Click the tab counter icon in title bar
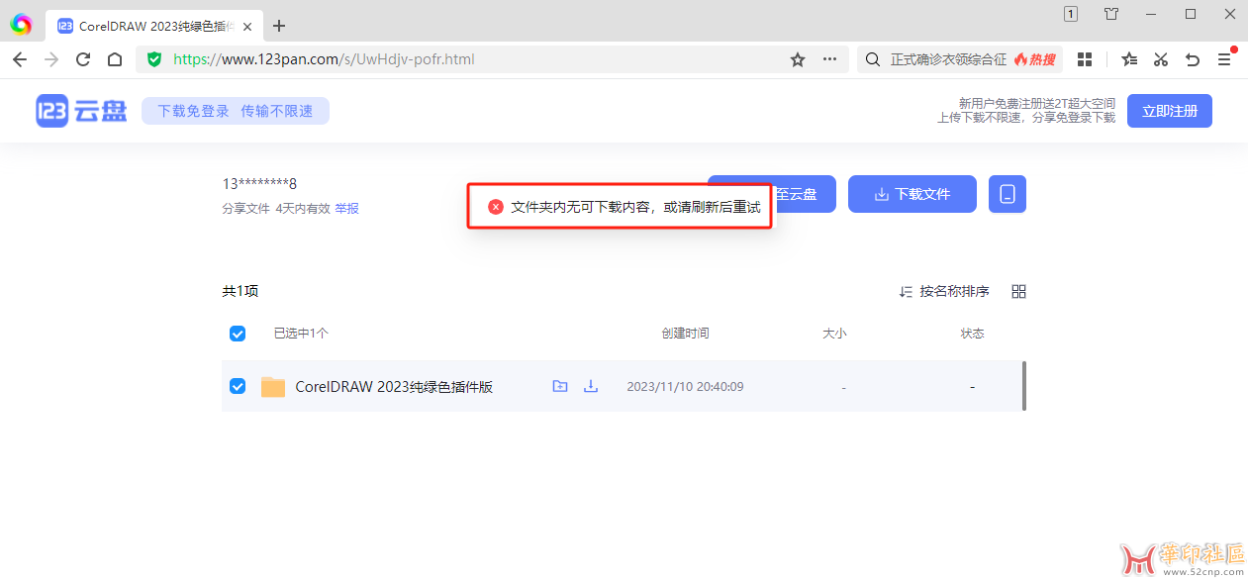 click(1071, 14)
